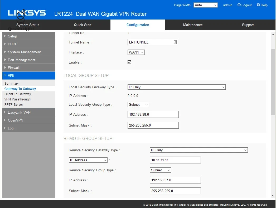Image resolution: width=276 pixels, height=208 pixels.
Task: Open the Page Width dropdown
Action: pyautogui.click(x=205, y=5)
